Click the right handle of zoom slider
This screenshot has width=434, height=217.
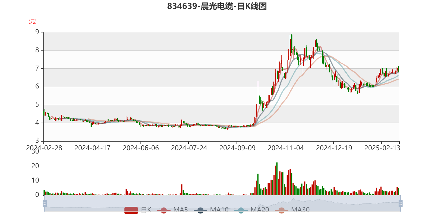[401, 203]
